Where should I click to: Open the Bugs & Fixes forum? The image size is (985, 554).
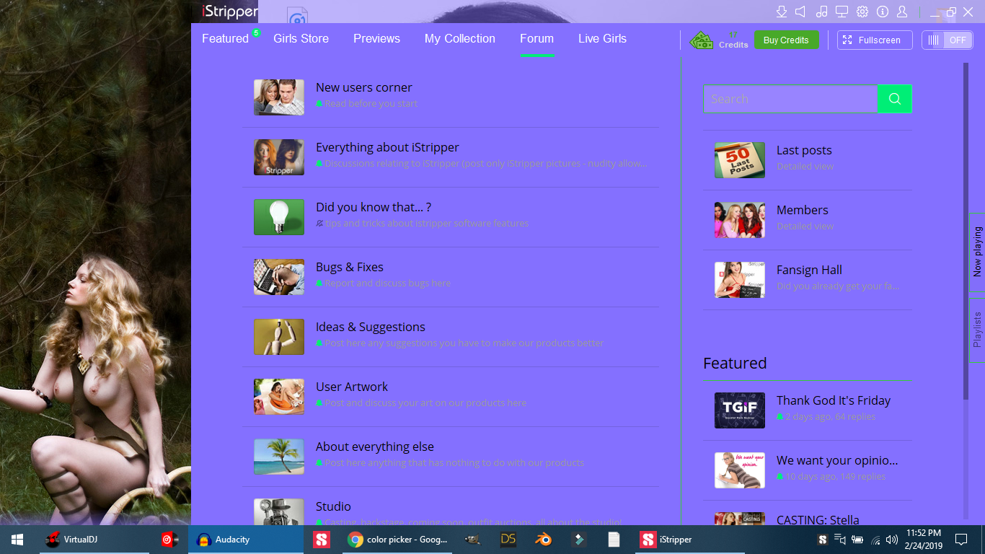tap(349, 268)
